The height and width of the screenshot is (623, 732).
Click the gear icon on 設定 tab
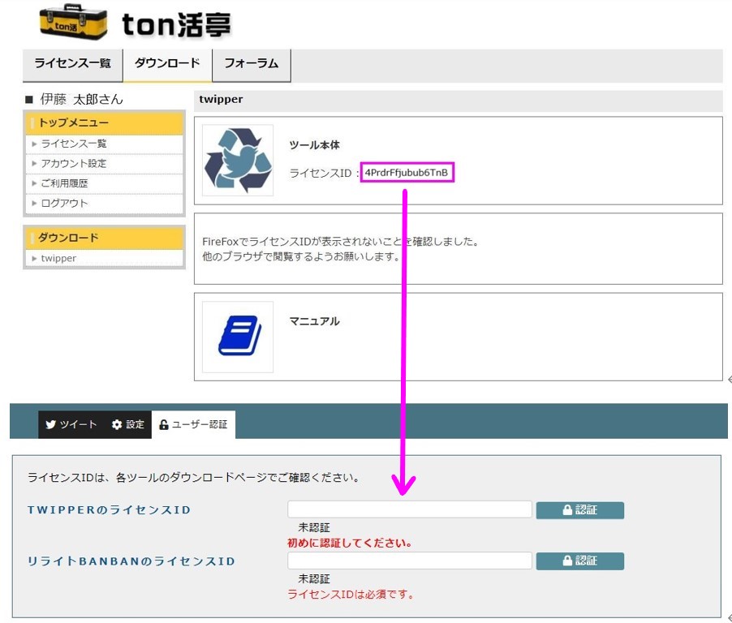pyautogui.click(x=117, y=424)
